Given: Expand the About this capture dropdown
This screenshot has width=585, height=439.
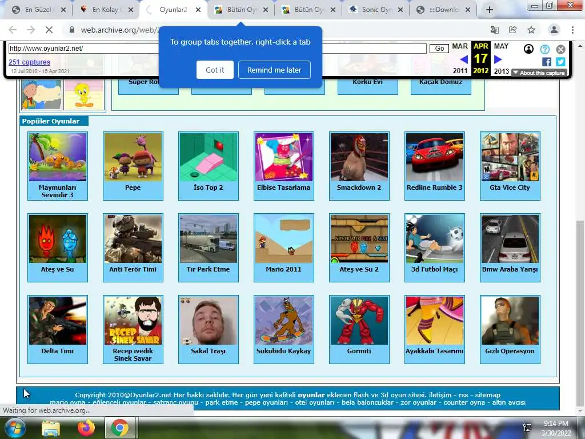Looking at the screenshot, I should [539, 73].
